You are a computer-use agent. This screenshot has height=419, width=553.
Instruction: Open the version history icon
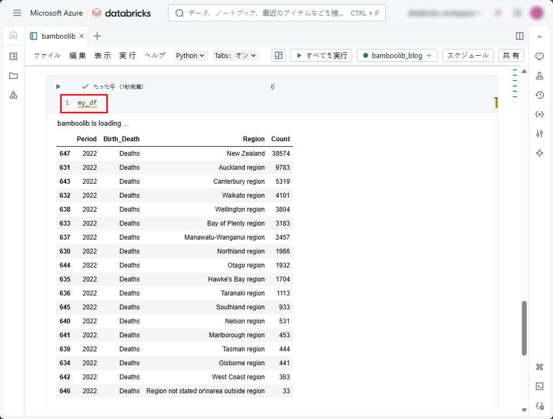click(540, 95)
